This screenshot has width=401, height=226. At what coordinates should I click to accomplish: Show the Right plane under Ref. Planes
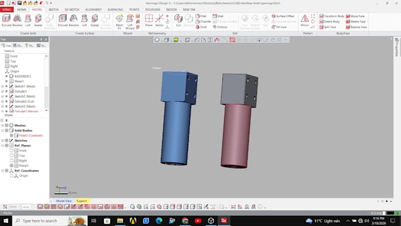(x=12, y=161)
